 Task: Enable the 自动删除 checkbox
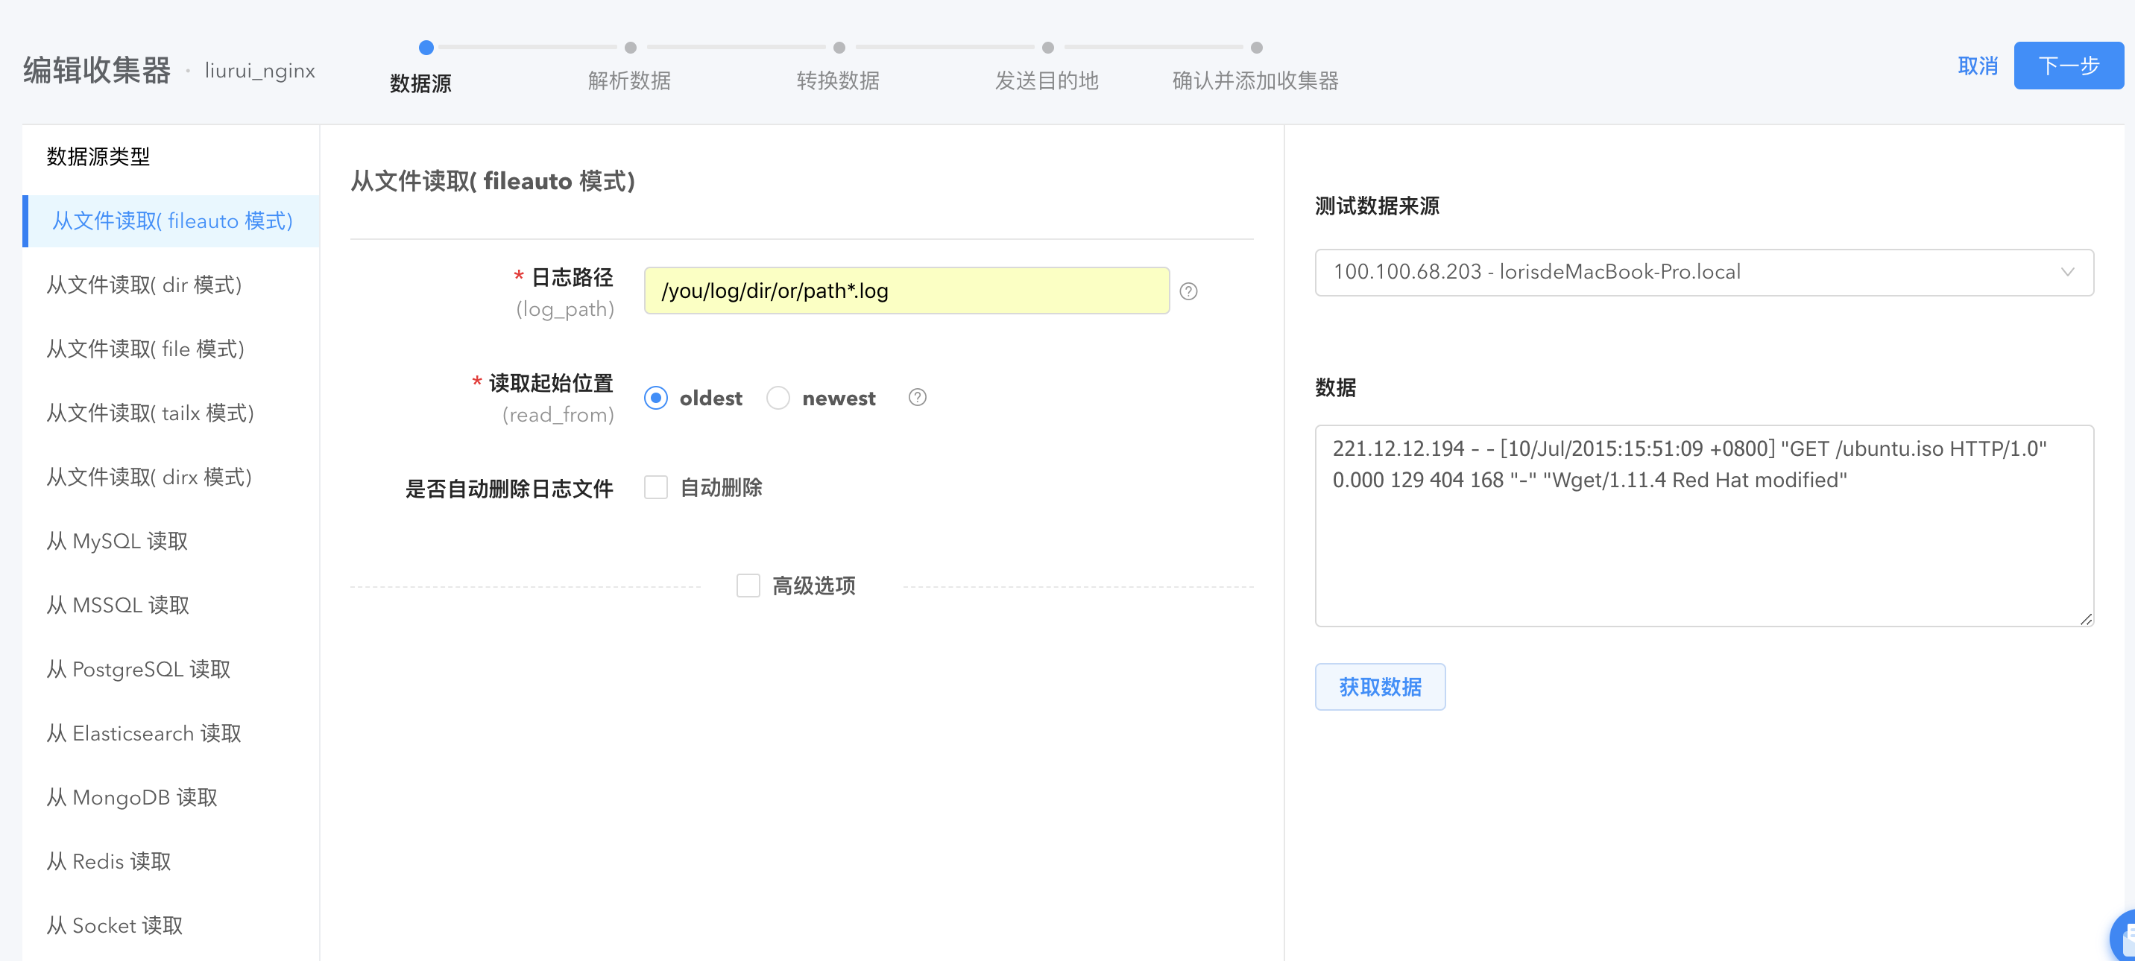(x=655, y=487)
